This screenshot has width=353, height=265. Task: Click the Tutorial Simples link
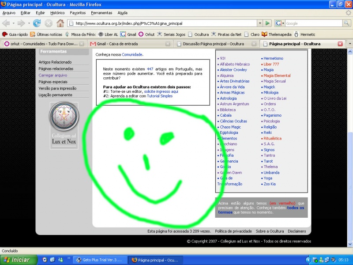pyautogui.click(x=159, y=96)
